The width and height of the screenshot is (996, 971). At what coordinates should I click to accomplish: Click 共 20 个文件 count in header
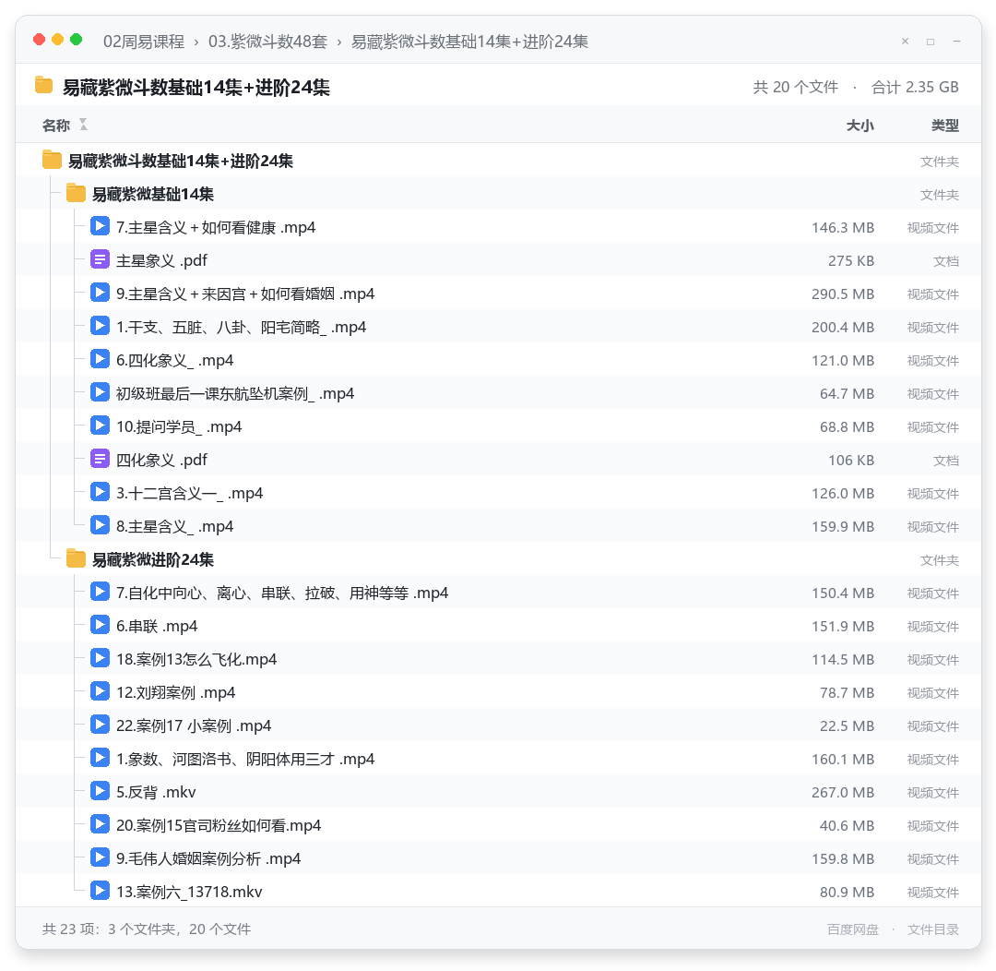pyautogui.click(x=795, y=87)
